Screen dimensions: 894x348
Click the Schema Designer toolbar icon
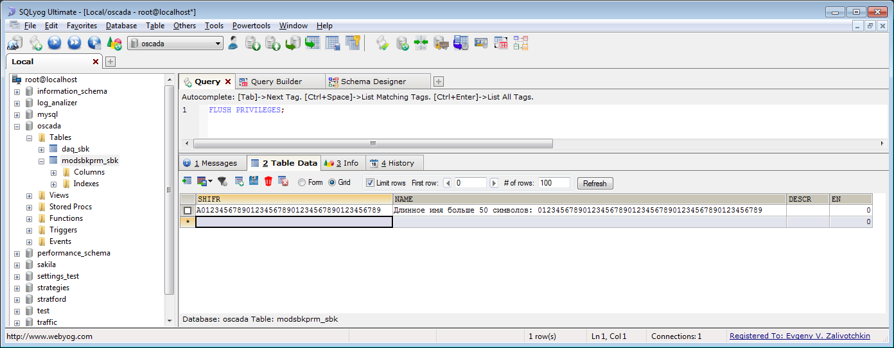click(520, 43)
